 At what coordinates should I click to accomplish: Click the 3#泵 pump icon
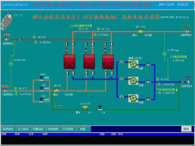133,99
